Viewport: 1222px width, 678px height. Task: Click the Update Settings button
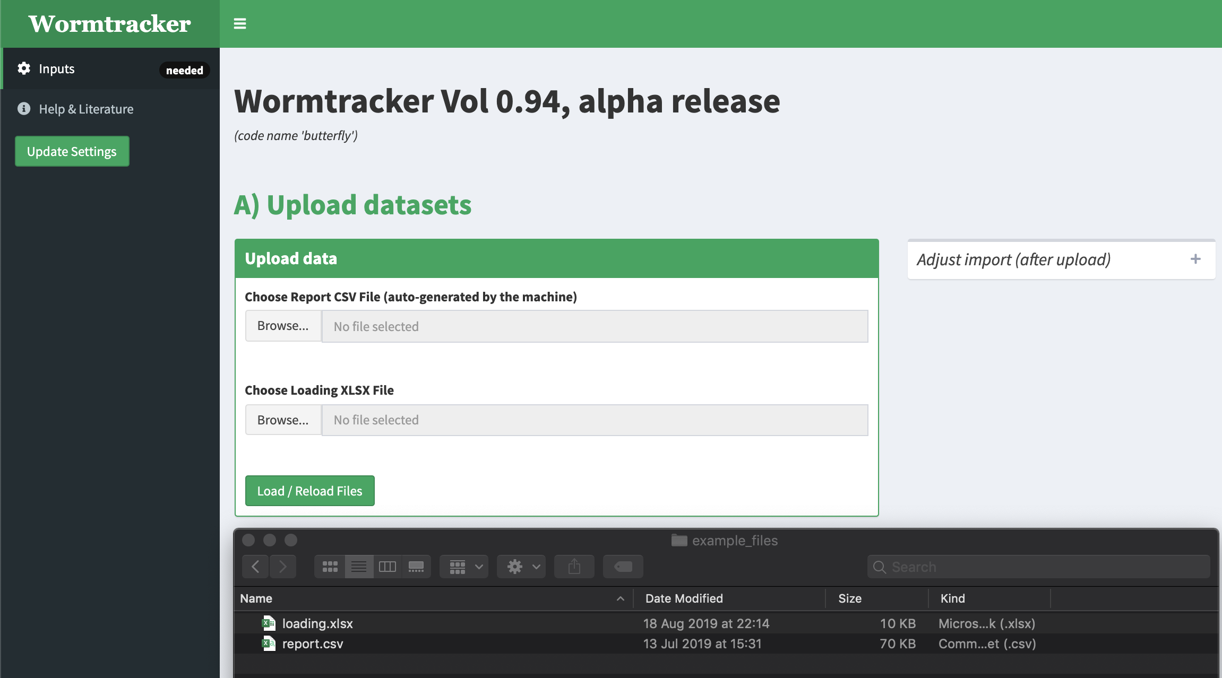(72, 151)
